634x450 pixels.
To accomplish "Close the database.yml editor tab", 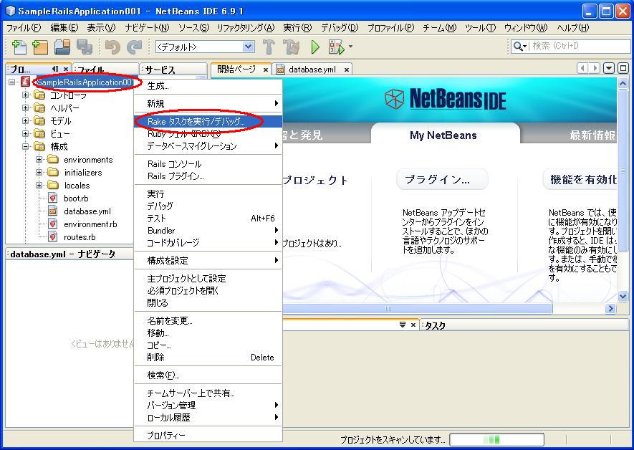I will point(347,70).
